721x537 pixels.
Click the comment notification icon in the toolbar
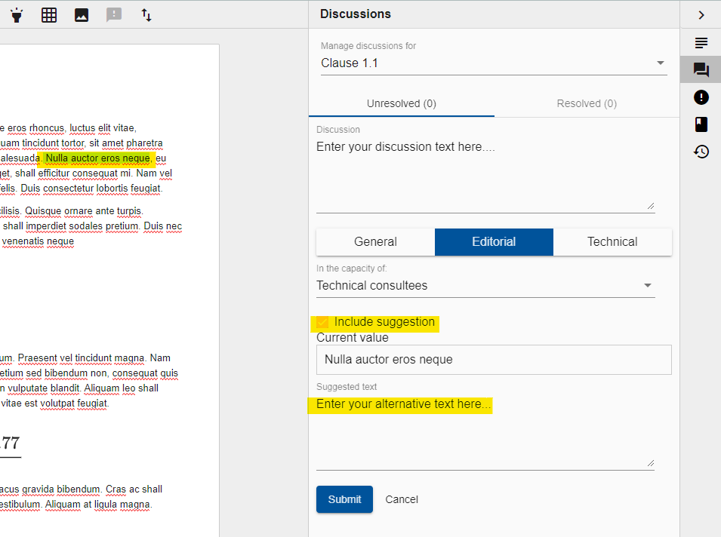[x=113, y=14]
